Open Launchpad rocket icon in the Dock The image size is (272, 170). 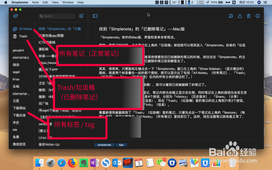point(51,163)
